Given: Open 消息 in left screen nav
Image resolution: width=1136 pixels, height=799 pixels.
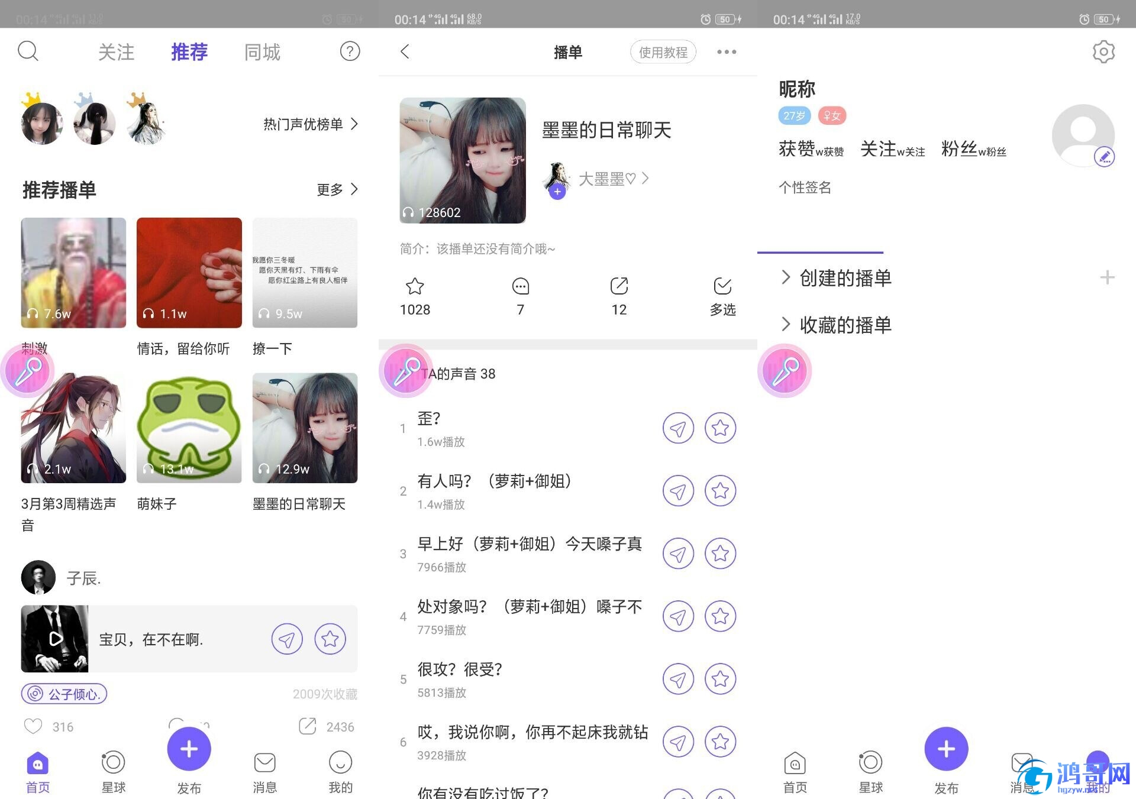Looking at the screenshot, I should coord(264,772).
